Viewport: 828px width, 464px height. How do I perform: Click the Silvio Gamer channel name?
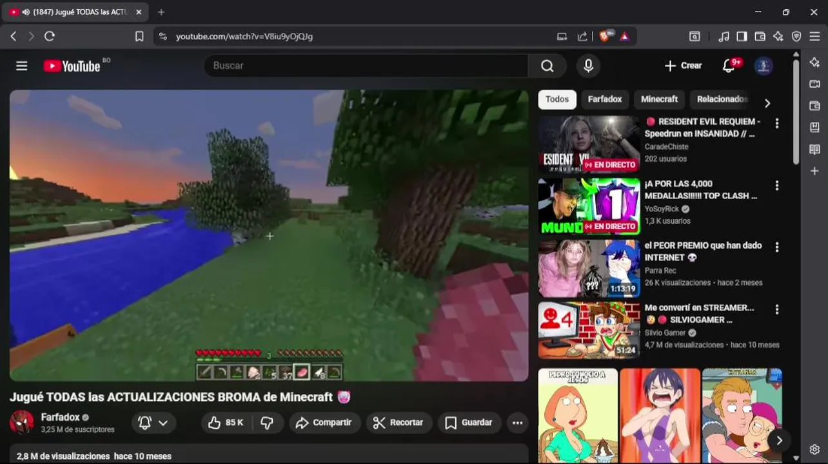pos(665,333)
